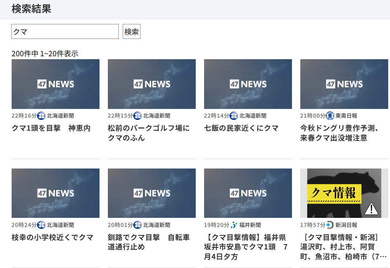The height and width of the screenshot is (268, 390).
Task: Open headline 松前のパークゴルフ場にクマのふん
Action: point(149,133)
